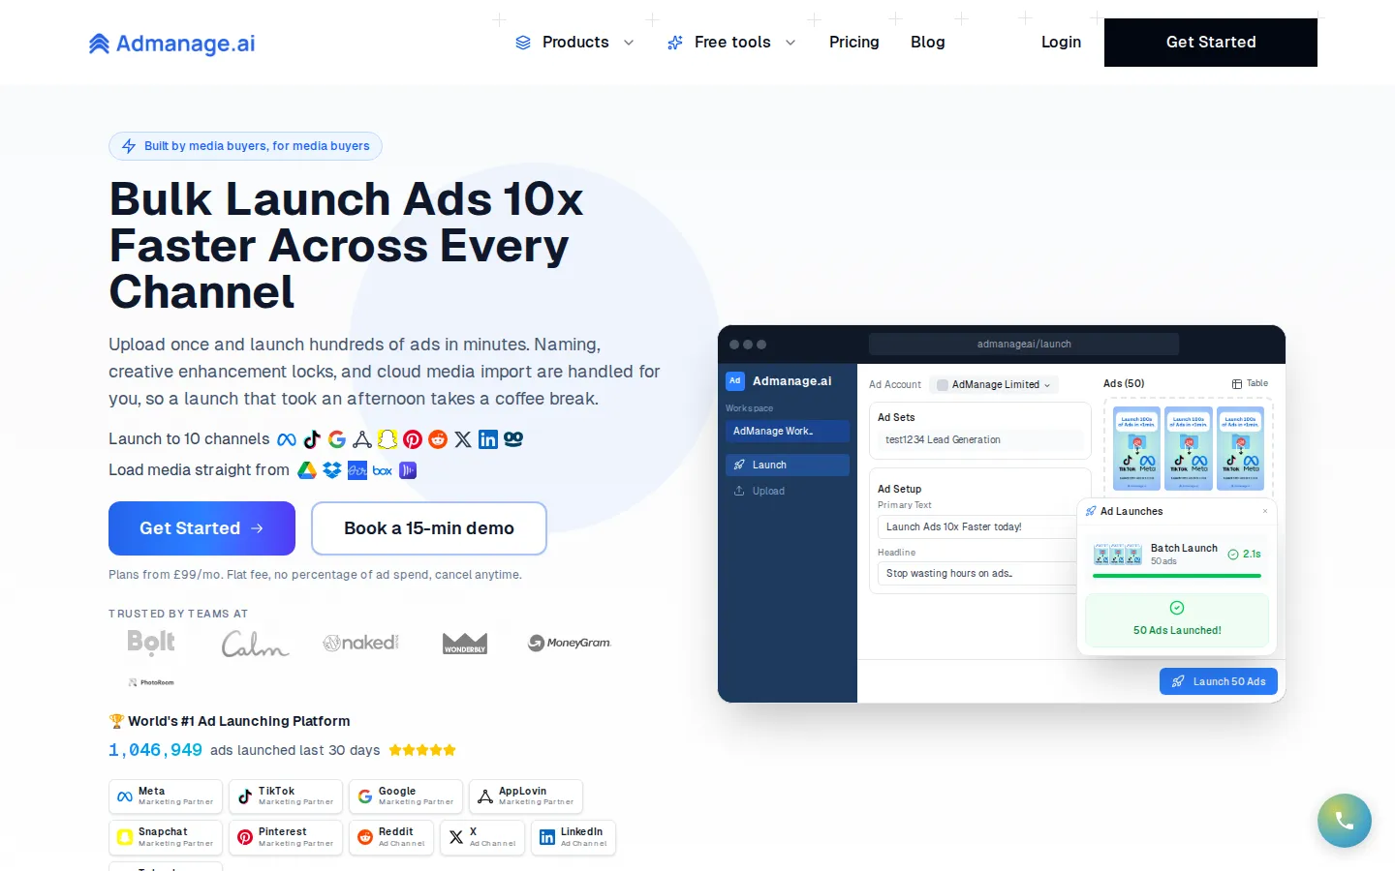Click the Wonderbly company logo
The width and height of the screenshot is (1395, 871).
(465, 644)
